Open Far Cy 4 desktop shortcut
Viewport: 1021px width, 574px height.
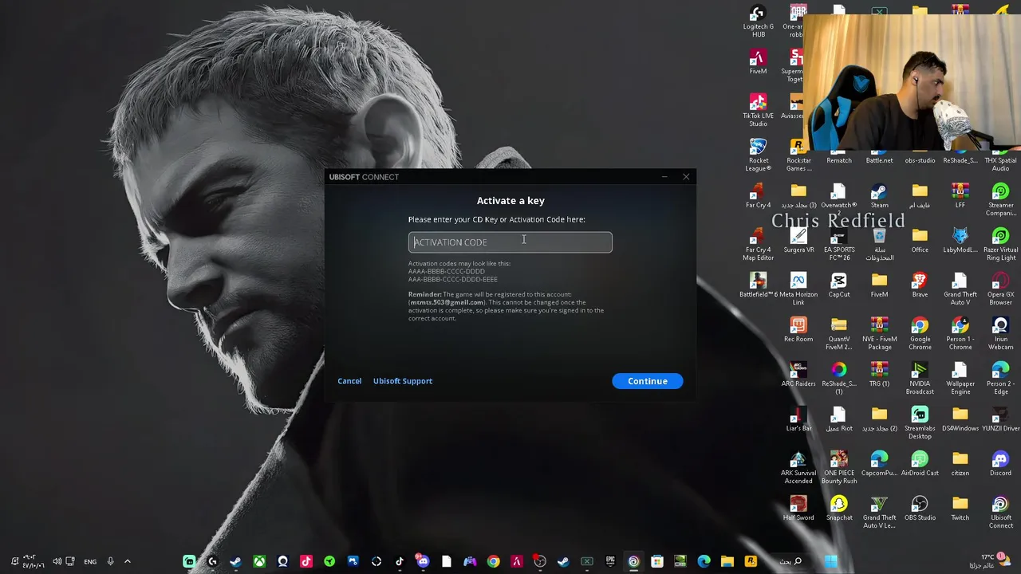[758, 196]
